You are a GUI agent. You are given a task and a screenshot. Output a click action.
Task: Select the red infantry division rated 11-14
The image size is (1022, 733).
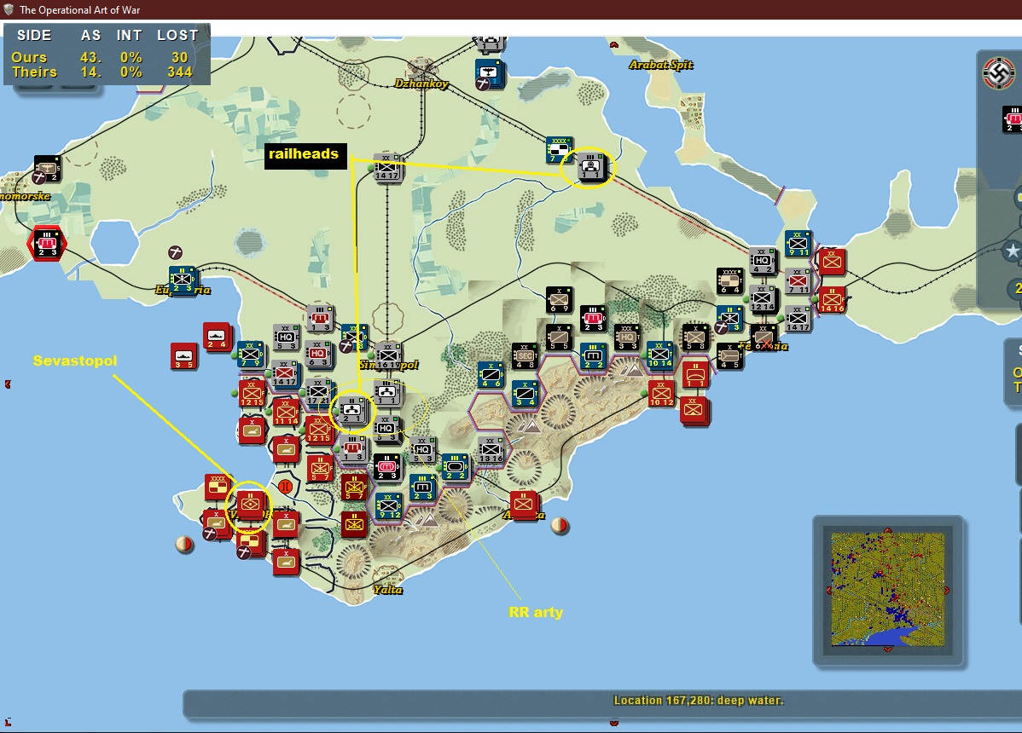point(286,412)
